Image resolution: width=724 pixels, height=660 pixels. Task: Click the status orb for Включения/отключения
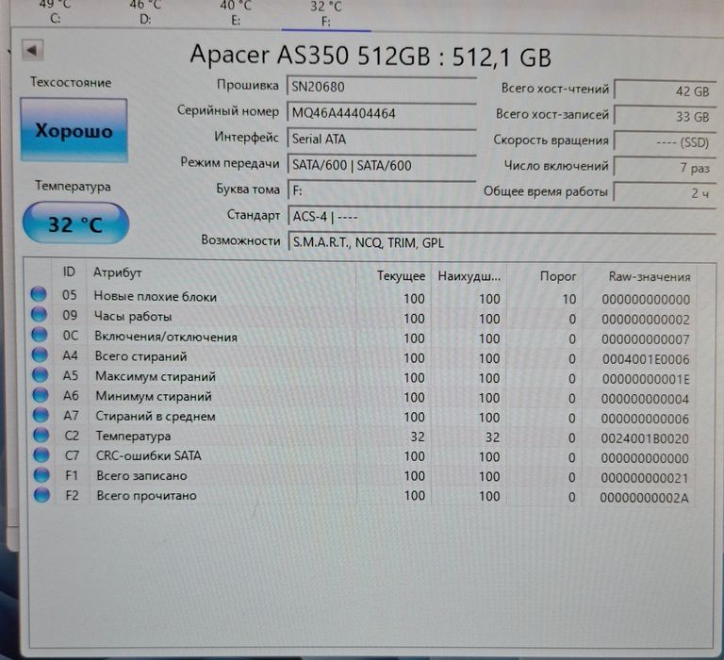point(40,334)
